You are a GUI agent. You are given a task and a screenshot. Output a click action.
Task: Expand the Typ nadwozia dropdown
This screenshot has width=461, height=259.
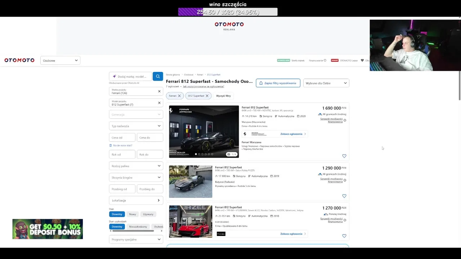(x=136, y=126)
